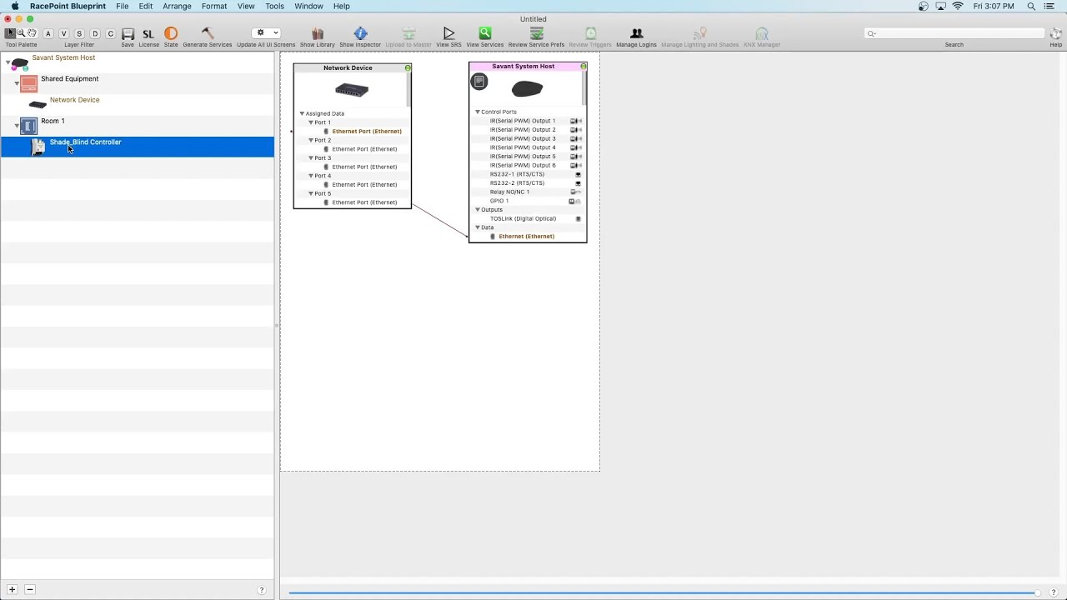This screenshot has height=600, width=1067.
Task: Open the Window menu
Action: (308, 6)
